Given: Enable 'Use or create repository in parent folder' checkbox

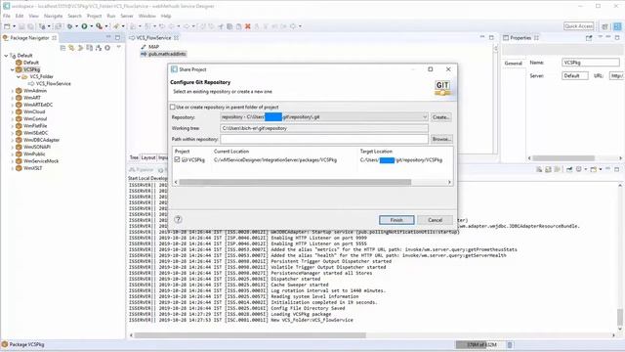Looking at the screenshot, I should [173, 107].
